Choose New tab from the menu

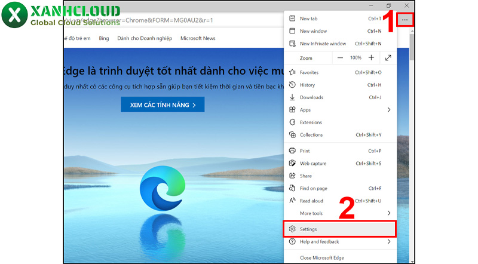click(x=340, y=19)
